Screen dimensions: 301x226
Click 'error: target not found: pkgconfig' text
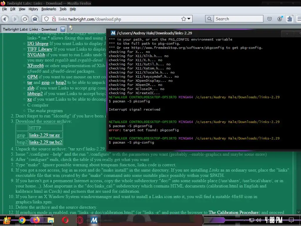click(x=144, y=130)
